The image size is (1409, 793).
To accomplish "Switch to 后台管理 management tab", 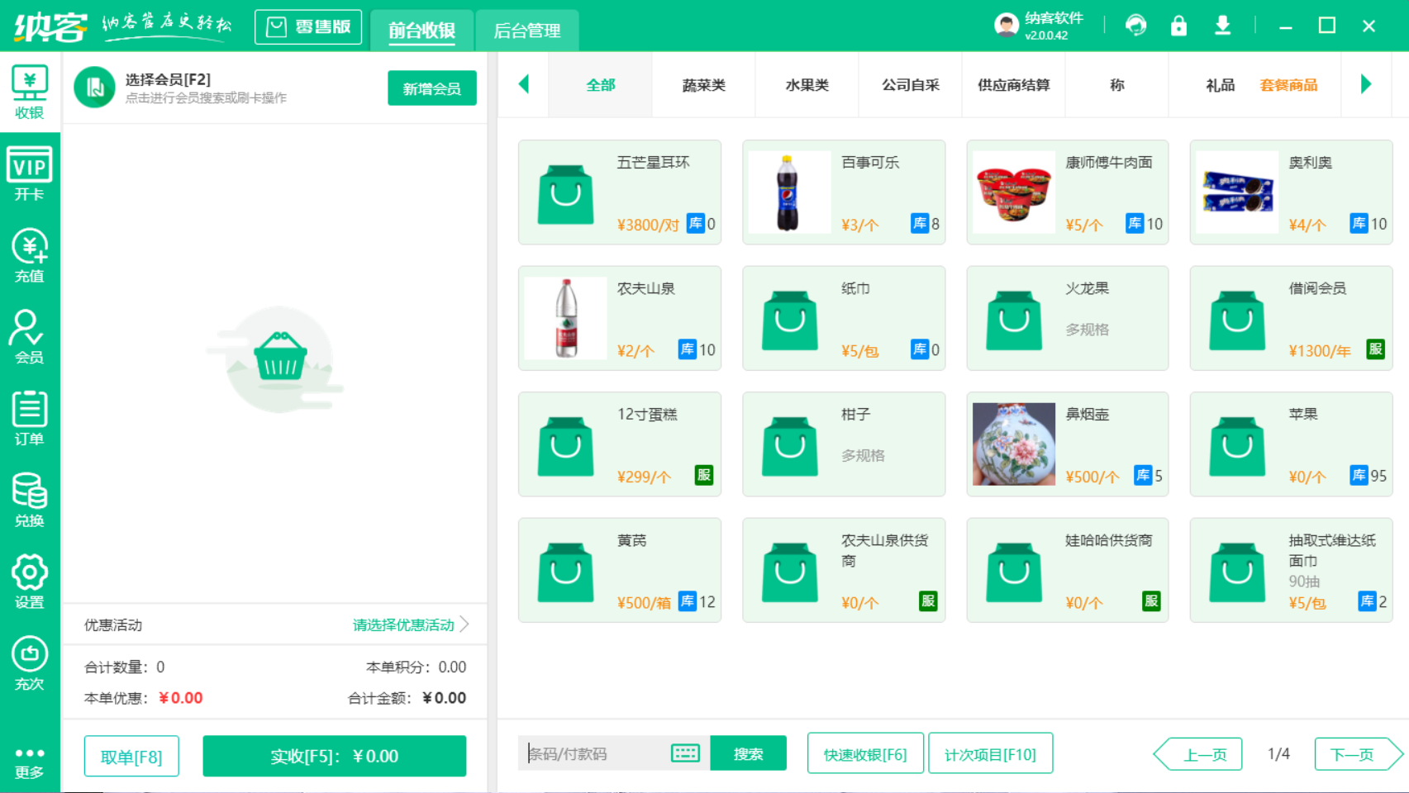I will (526, 31).
